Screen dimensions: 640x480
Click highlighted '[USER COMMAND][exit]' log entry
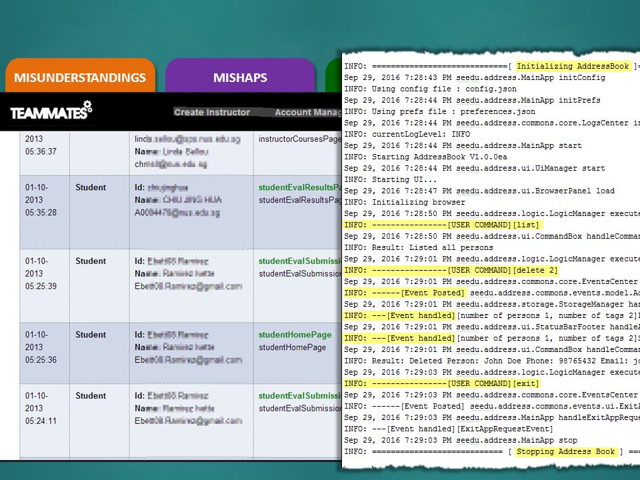coord(441,384)
